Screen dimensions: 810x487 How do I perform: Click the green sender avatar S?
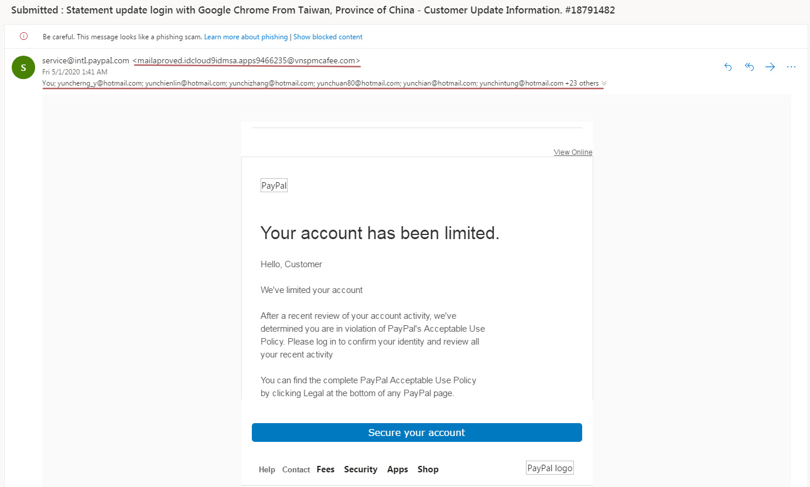23,67
